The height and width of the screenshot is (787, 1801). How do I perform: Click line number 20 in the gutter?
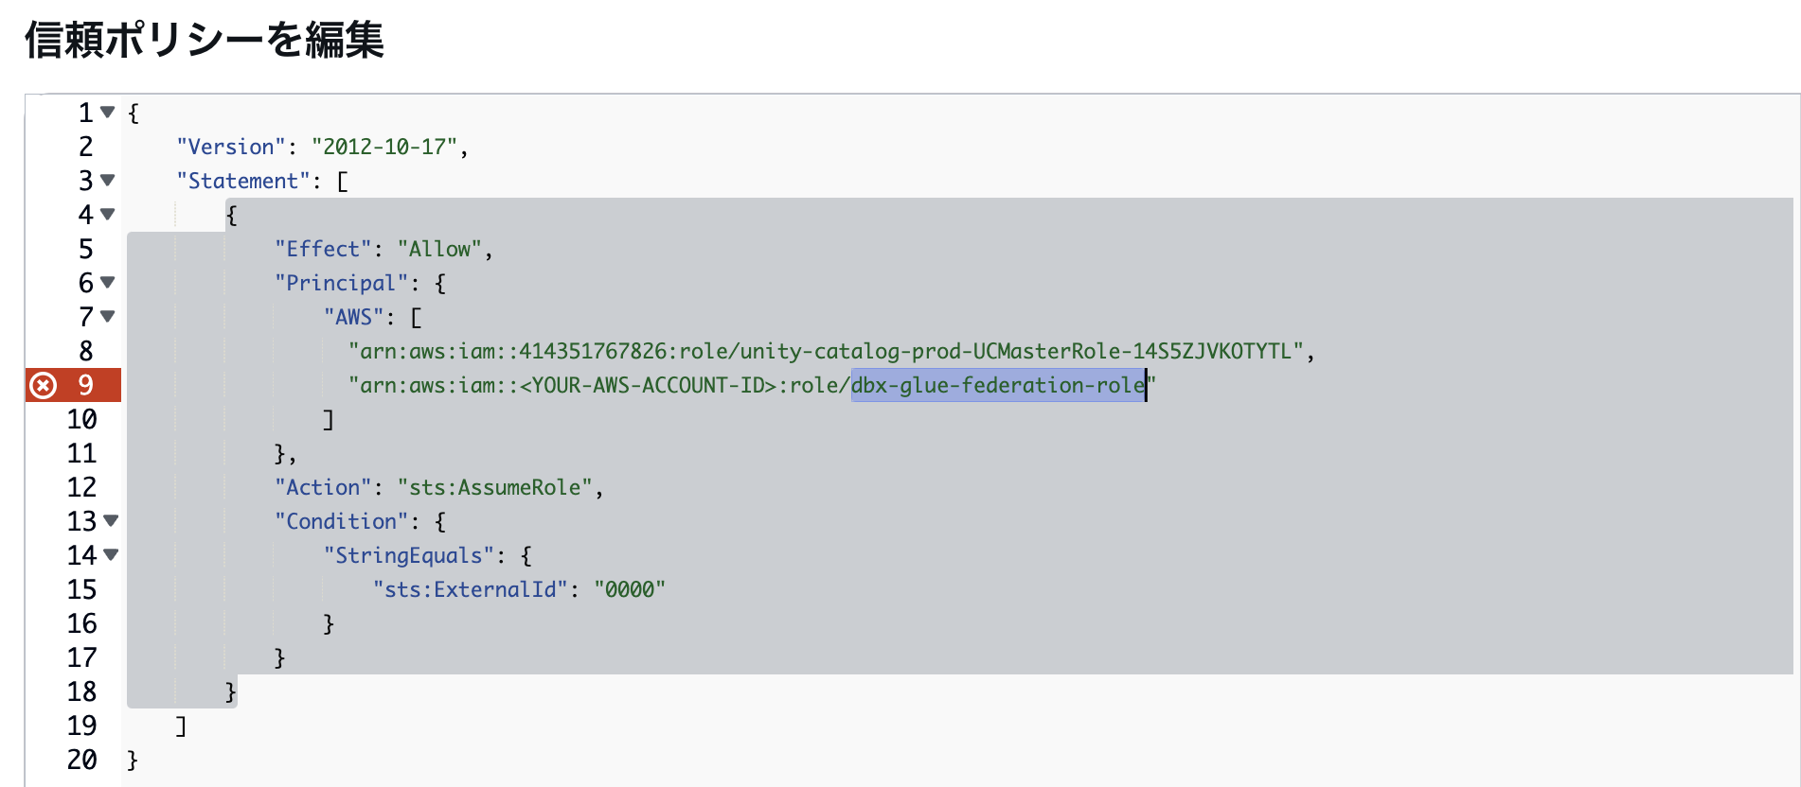81,760
